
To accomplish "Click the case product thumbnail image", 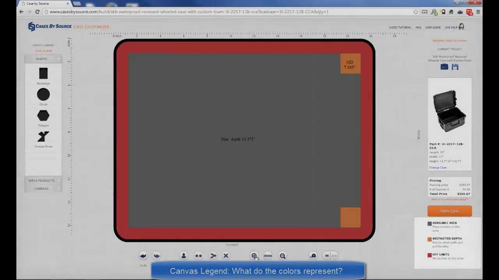I will [449, 111].
